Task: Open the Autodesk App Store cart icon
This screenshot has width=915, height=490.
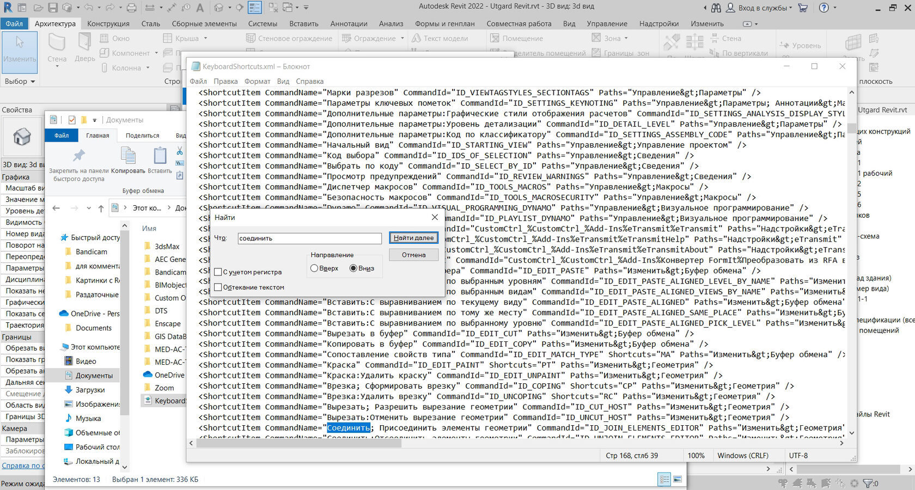Action: (802, 8)
